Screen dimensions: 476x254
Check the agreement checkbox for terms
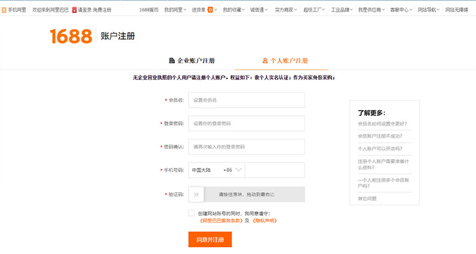(x=191, y=213)
